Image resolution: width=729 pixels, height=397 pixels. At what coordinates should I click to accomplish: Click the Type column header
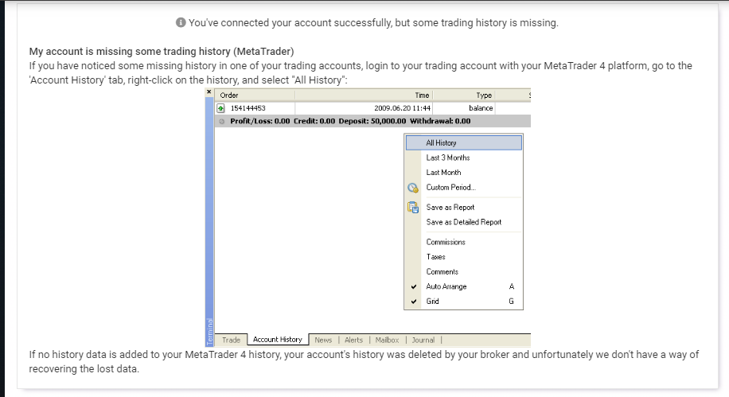click(463, 95)
